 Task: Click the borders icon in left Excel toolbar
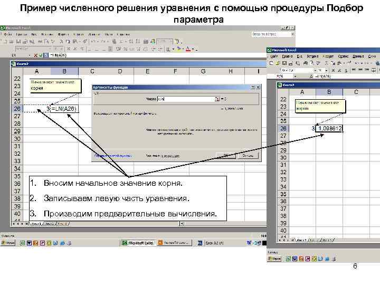[x=168, y=49]
